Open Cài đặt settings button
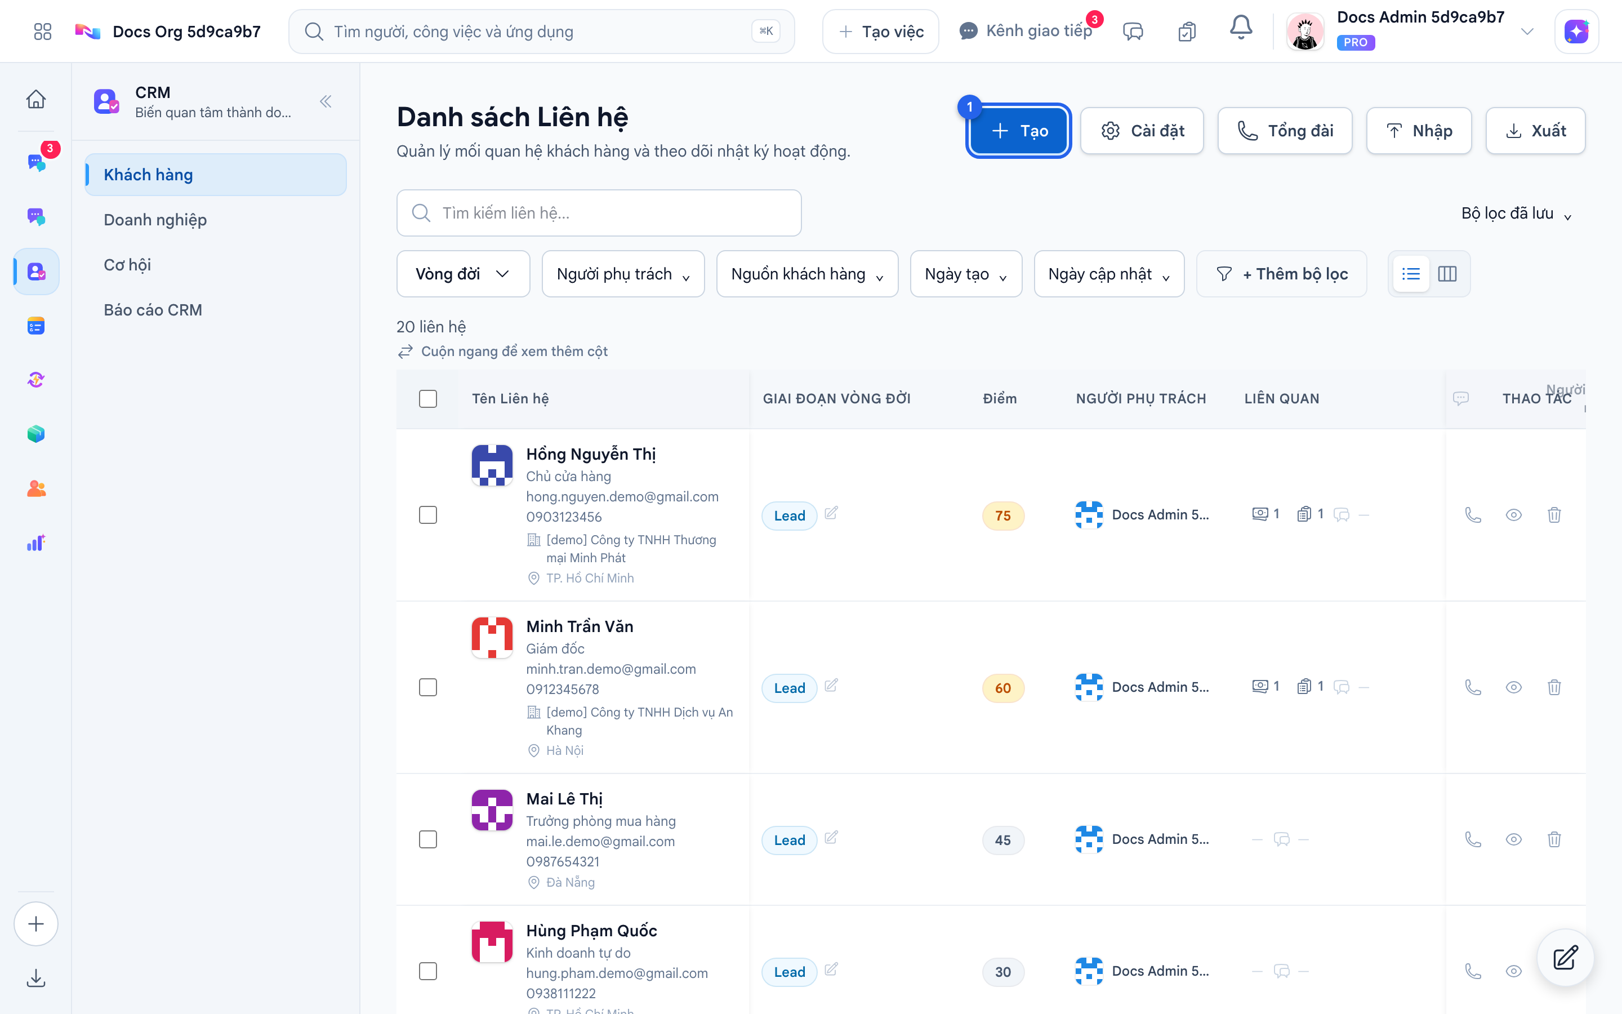This screenshot has width=1622, height=1014. coord(1142,131)
